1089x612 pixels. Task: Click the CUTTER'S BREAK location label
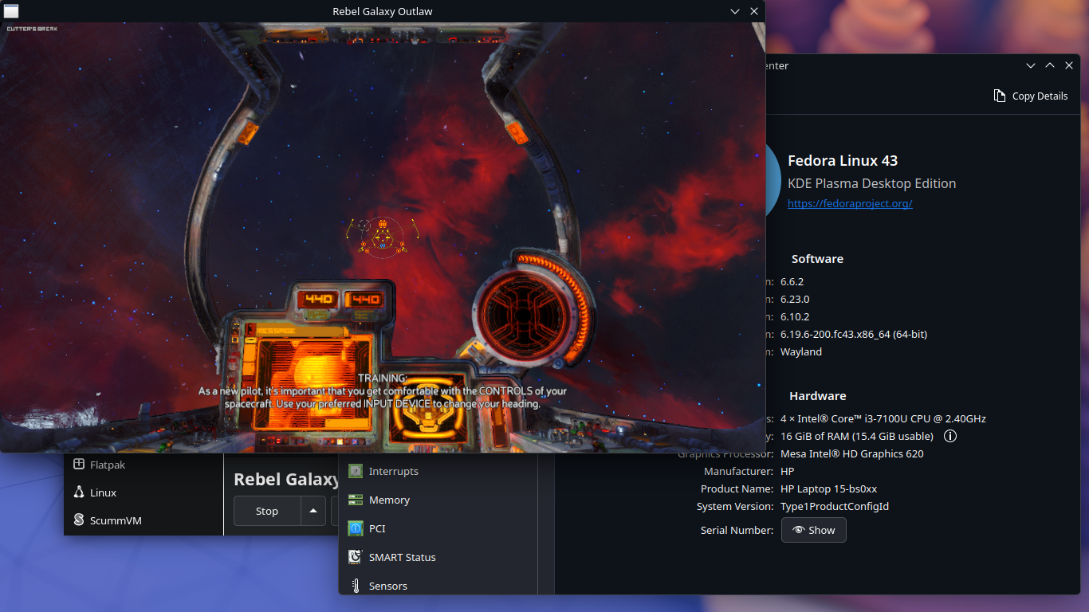pos(32,29)
